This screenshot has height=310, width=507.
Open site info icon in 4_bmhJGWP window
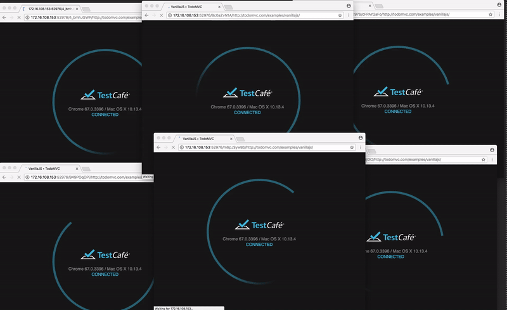click(x=27, y=18)
